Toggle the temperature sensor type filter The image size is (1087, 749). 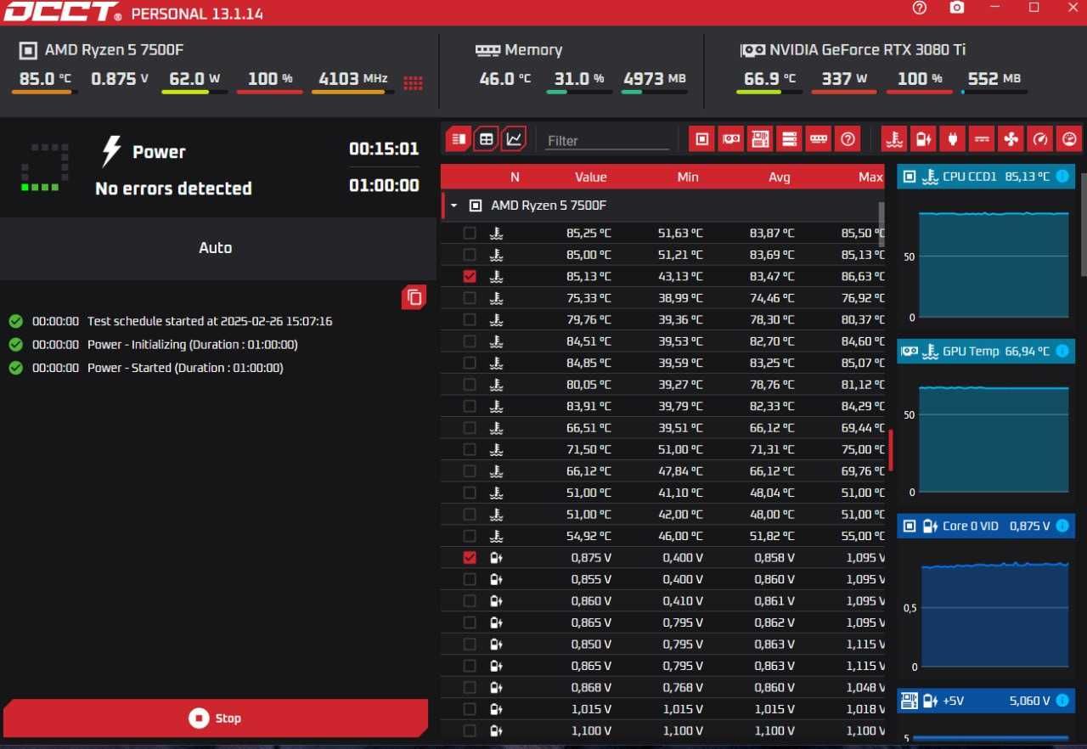tap(893, 139)
